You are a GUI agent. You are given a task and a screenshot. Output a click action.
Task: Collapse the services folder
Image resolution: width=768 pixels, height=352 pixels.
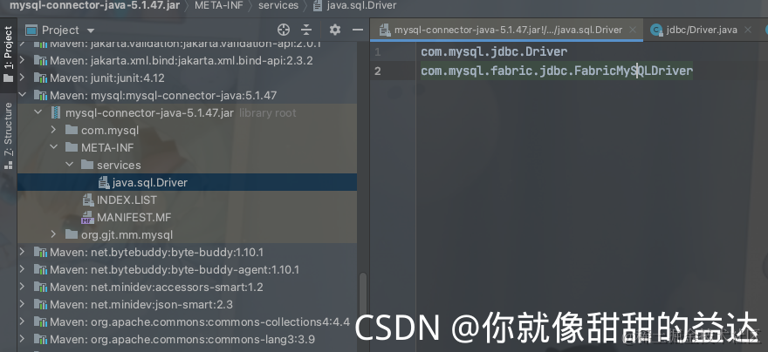click(69, 165)
